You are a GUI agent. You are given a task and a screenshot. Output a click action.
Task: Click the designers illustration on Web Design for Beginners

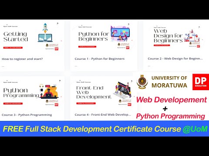(192, 36)
